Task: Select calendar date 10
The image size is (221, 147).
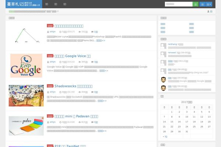Action: pyautogui.click(x=187, y=117)
